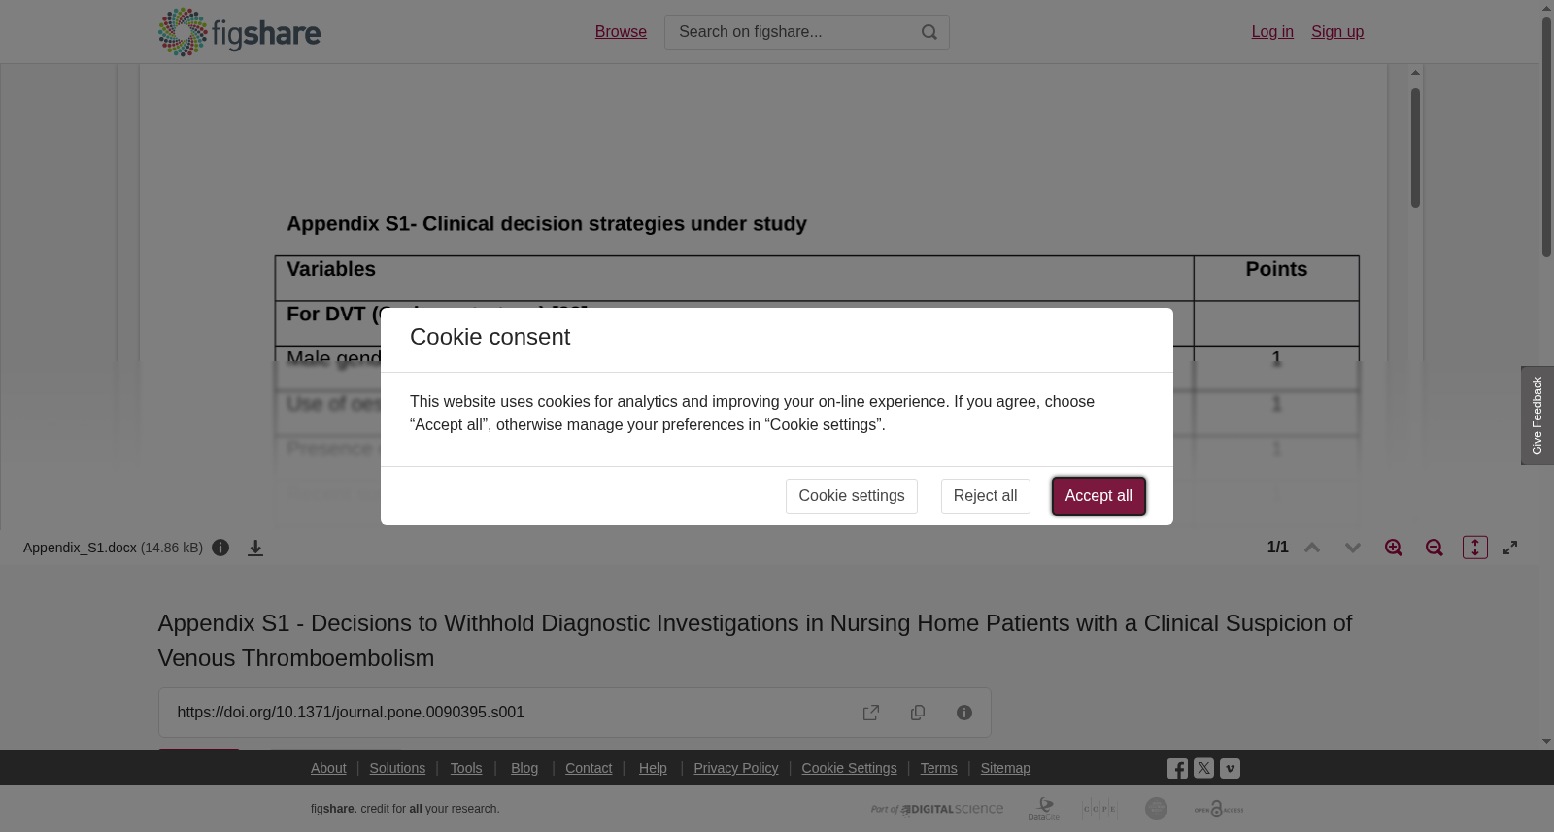Image resolution: width=1554 pixels, height=832 pixels.
Task: Go to the next page arrow
Action: 1353,548
